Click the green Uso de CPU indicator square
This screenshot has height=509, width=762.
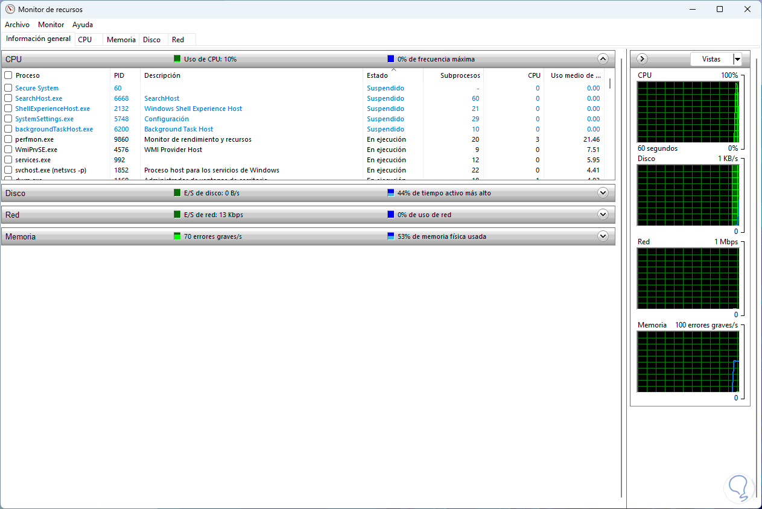click(x=177, y=59)
